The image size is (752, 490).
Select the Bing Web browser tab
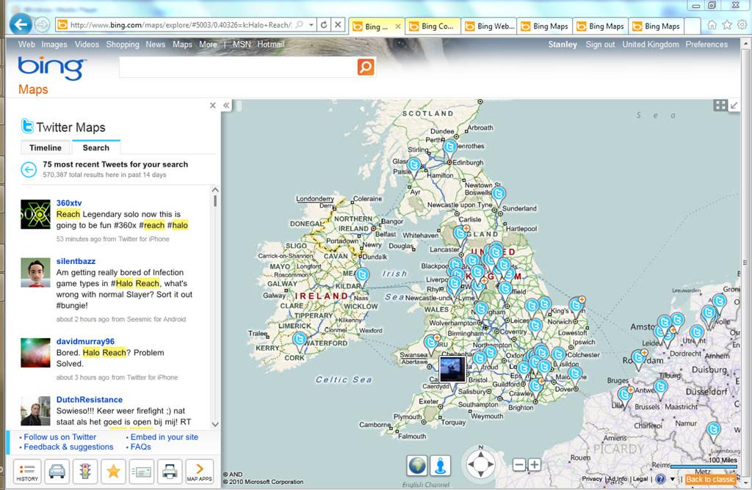click(x=489, y=26)
